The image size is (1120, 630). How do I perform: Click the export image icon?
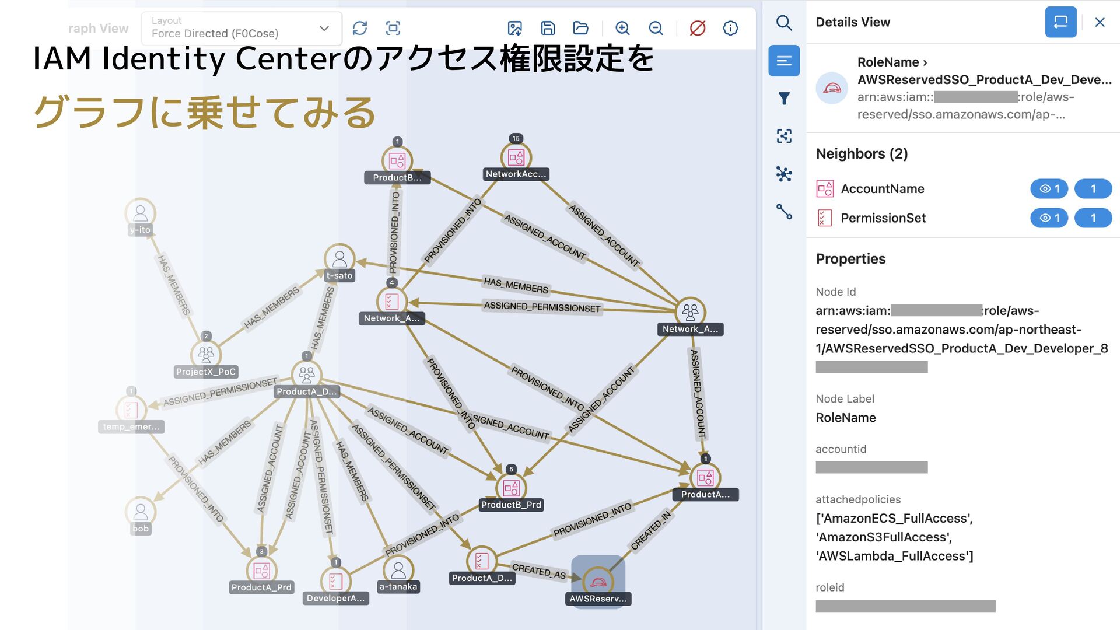[514, 28]
